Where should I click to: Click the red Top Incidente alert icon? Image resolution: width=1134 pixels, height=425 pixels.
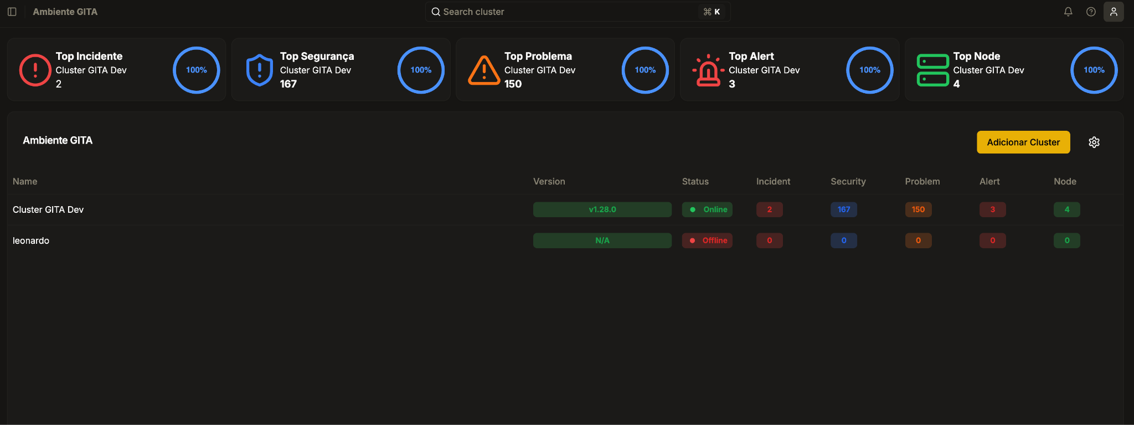(35, 70)
